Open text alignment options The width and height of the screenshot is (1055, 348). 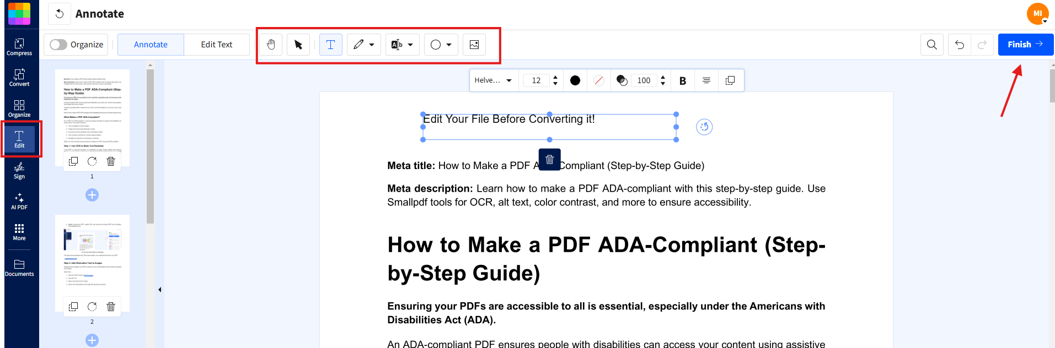click(706, 80)
